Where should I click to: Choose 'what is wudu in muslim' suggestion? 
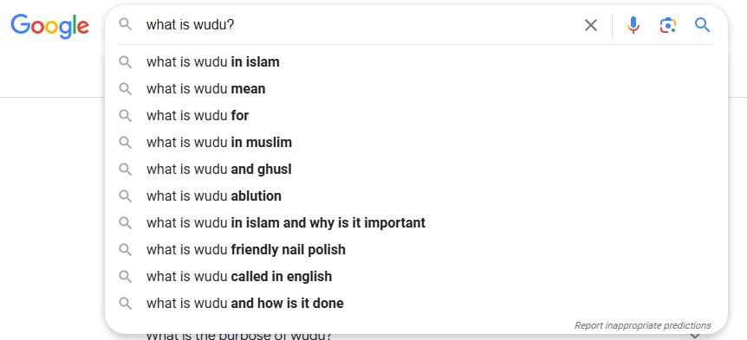coord(416,142)
